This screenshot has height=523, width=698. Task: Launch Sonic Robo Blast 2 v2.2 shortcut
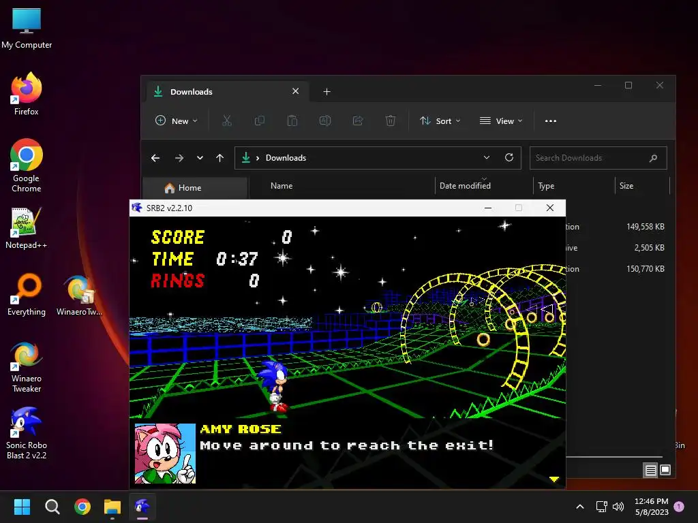point(27,433)
